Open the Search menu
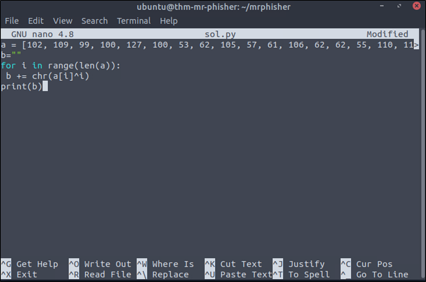Screen dimensions: 426x282 [x=94, y=21]
